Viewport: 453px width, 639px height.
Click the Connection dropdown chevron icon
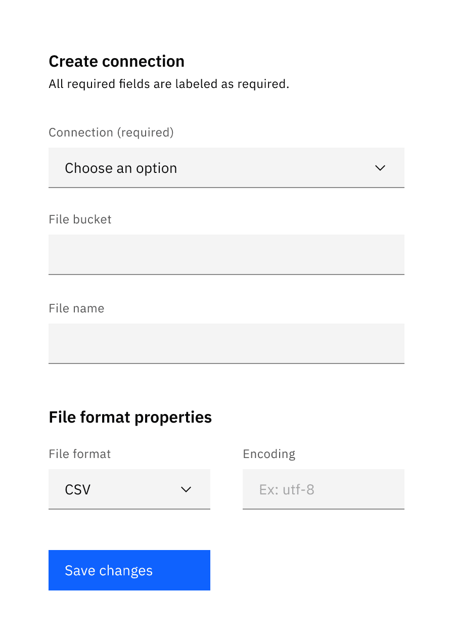pyautogui.click(x=380, y=168)
